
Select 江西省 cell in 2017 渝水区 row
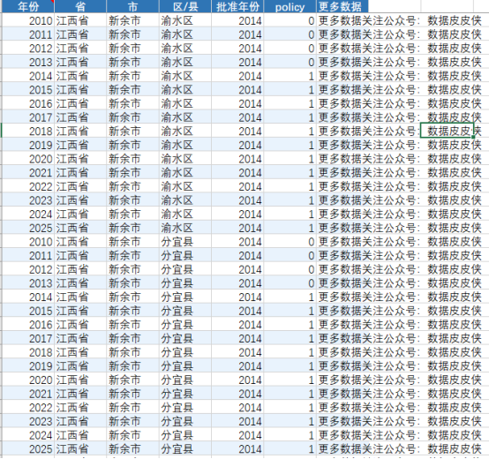tap(80, 117)
